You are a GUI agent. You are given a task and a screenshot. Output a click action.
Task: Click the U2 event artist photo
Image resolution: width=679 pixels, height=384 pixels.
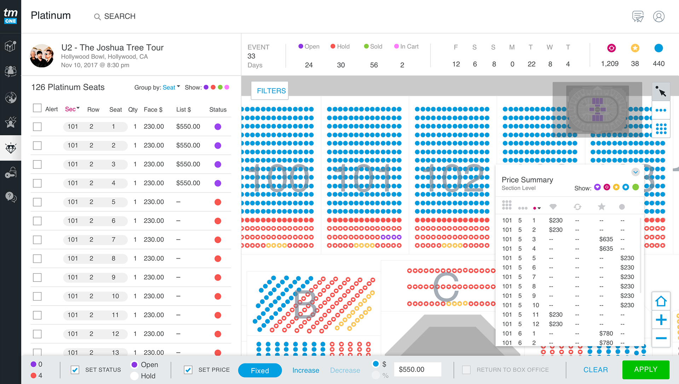click(x=42, y=56)
